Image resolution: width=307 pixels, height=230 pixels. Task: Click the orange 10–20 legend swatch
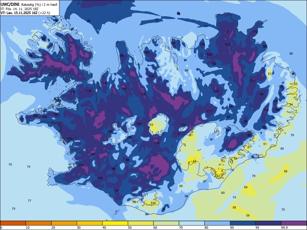[x=39, y=223]
